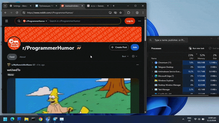Open the weUsedTo post options menu
The image size is (219, 123).
point(138,65)
